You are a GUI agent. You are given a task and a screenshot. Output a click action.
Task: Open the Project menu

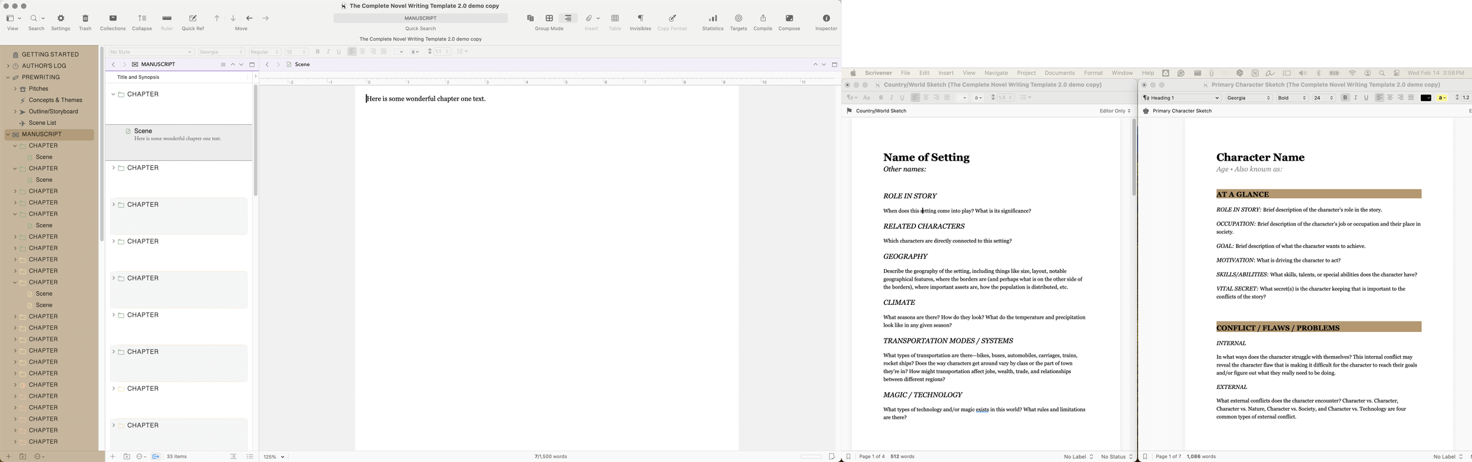1026,74
